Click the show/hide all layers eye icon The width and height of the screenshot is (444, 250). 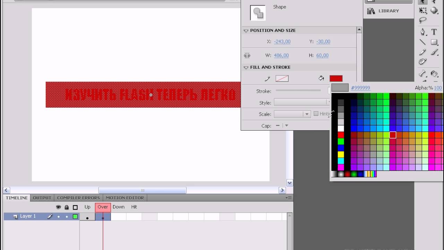tap(58, 207)
